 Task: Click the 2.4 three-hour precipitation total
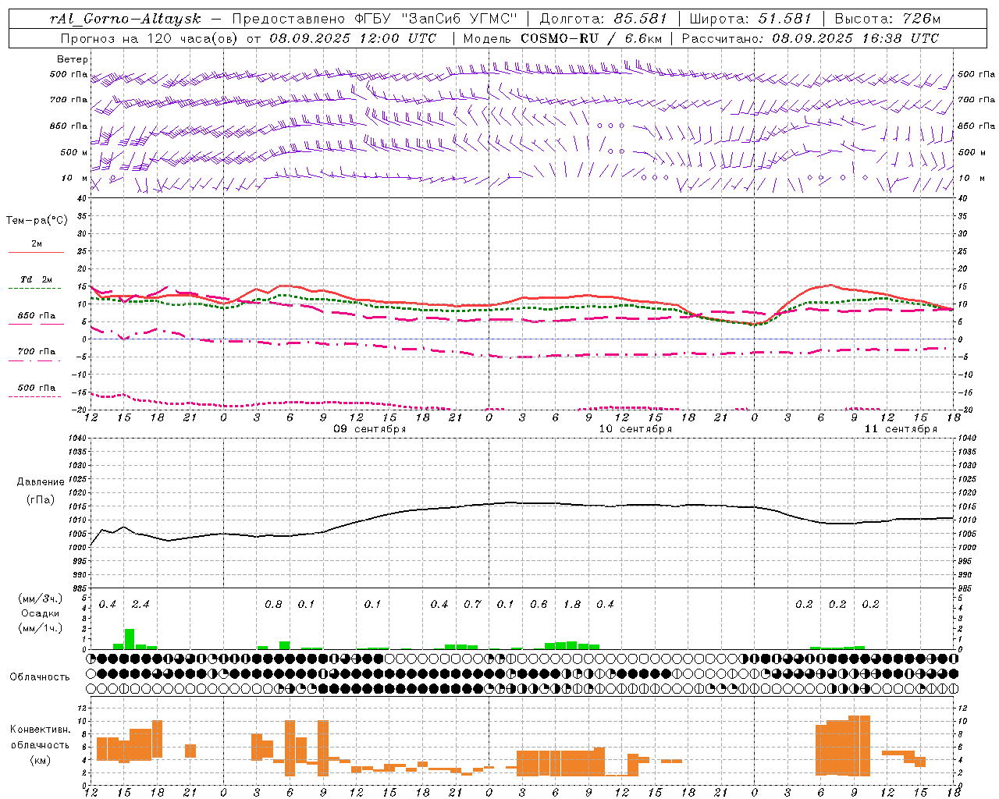click(140, 605)
